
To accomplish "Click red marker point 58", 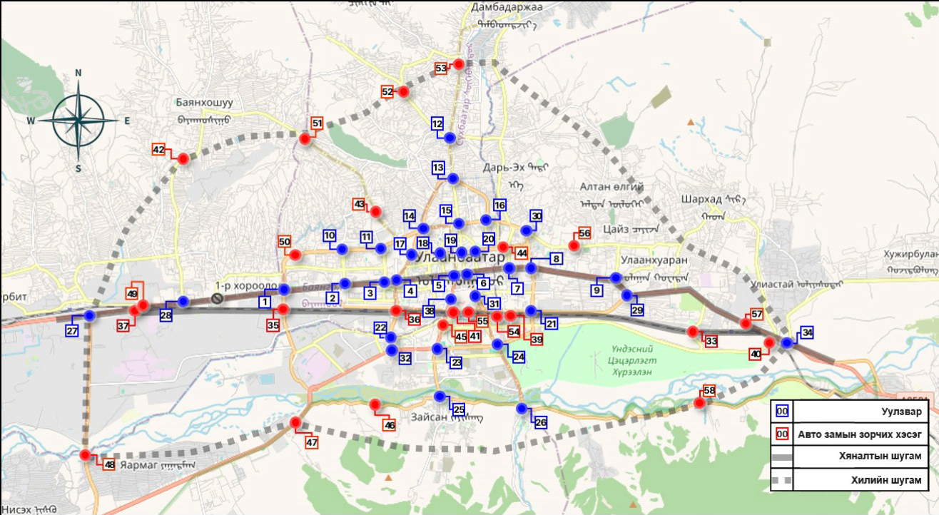I will (x=700, y=403).
